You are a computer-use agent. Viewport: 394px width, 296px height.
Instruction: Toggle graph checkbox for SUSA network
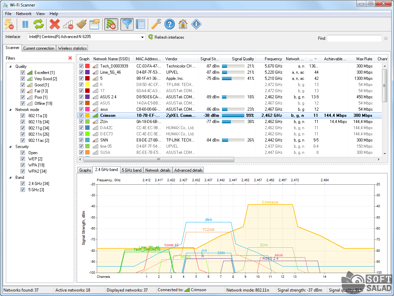pos(81,152)
